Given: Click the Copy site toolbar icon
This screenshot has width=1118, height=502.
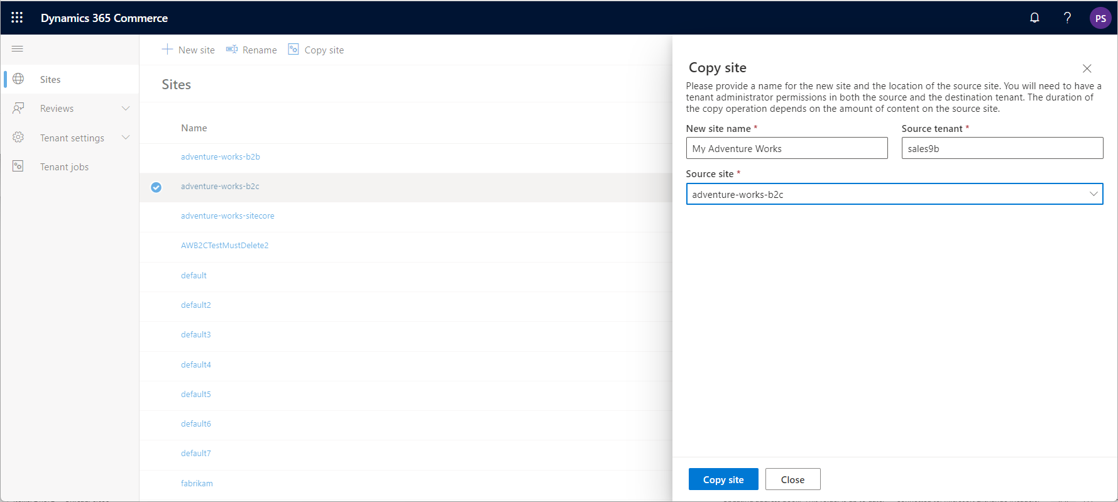Looking at the screenshot, I should point(293,49).
